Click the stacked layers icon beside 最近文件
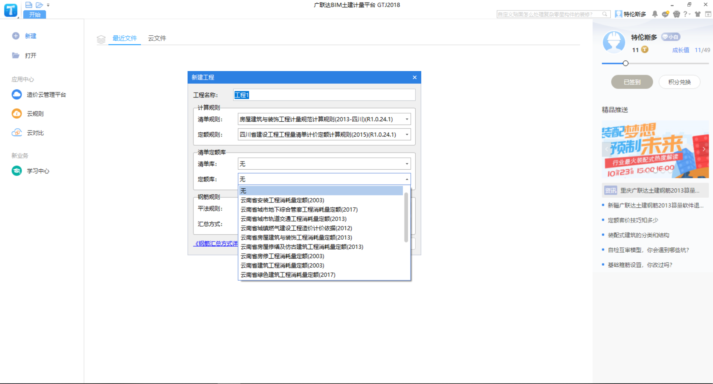 tap(101, 39)
